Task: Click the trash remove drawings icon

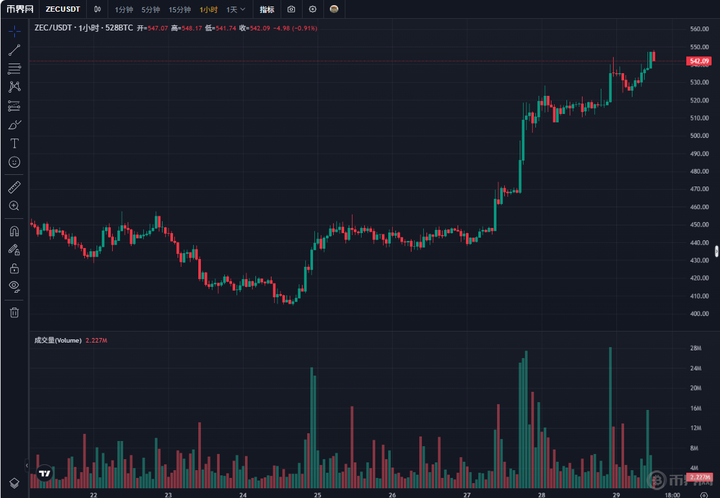Action: (x=14, y=313)
